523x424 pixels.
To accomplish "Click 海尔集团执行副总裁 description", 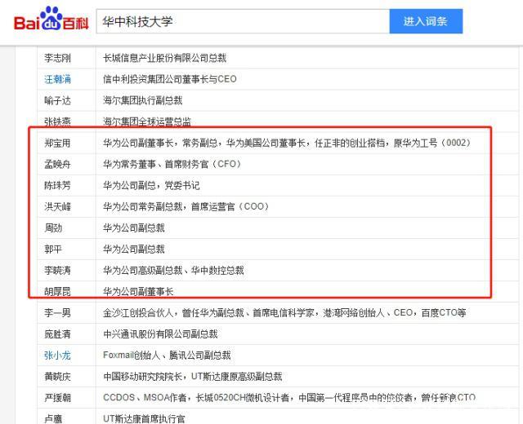I will point(143,100).
